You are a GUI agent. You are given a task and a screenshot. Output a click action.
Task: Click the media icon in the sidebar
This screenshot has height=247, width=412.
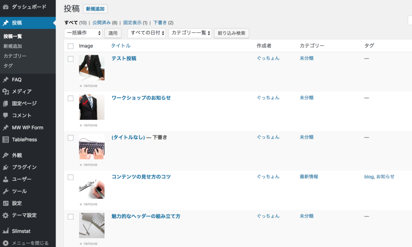(x=6, y=91)
